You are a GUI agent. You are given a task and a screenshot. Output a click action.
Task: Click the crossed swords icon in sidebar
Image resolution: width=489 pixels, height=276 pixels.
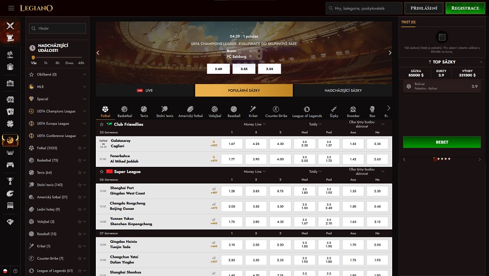click(x=10, y=26)
